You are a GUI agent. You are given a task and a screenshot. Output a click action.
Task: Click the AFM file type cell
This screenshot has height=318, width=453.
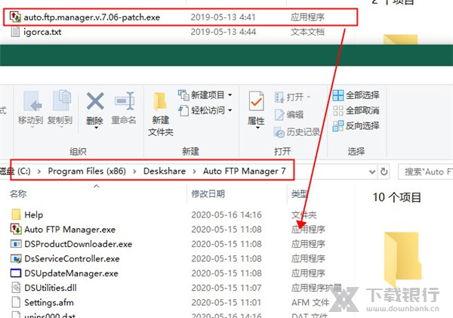tap(310, 302)
